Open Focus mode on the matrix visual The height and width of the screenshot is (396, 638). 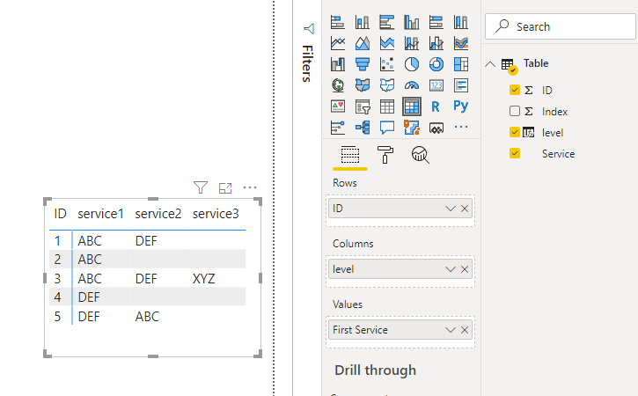225,187
